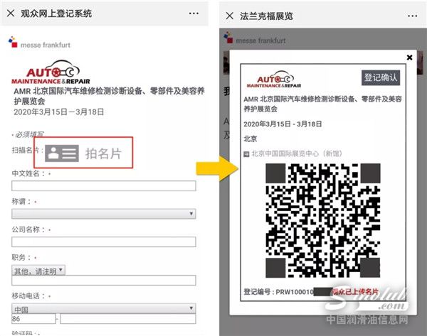Expand the 称谓 title dropdown
The width and height of the screenshot is (427, 336).
click(104, 213)
